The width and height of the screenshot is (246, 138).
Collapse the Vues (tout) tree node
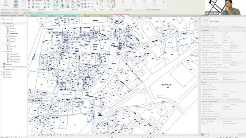(x=2, y=23)
